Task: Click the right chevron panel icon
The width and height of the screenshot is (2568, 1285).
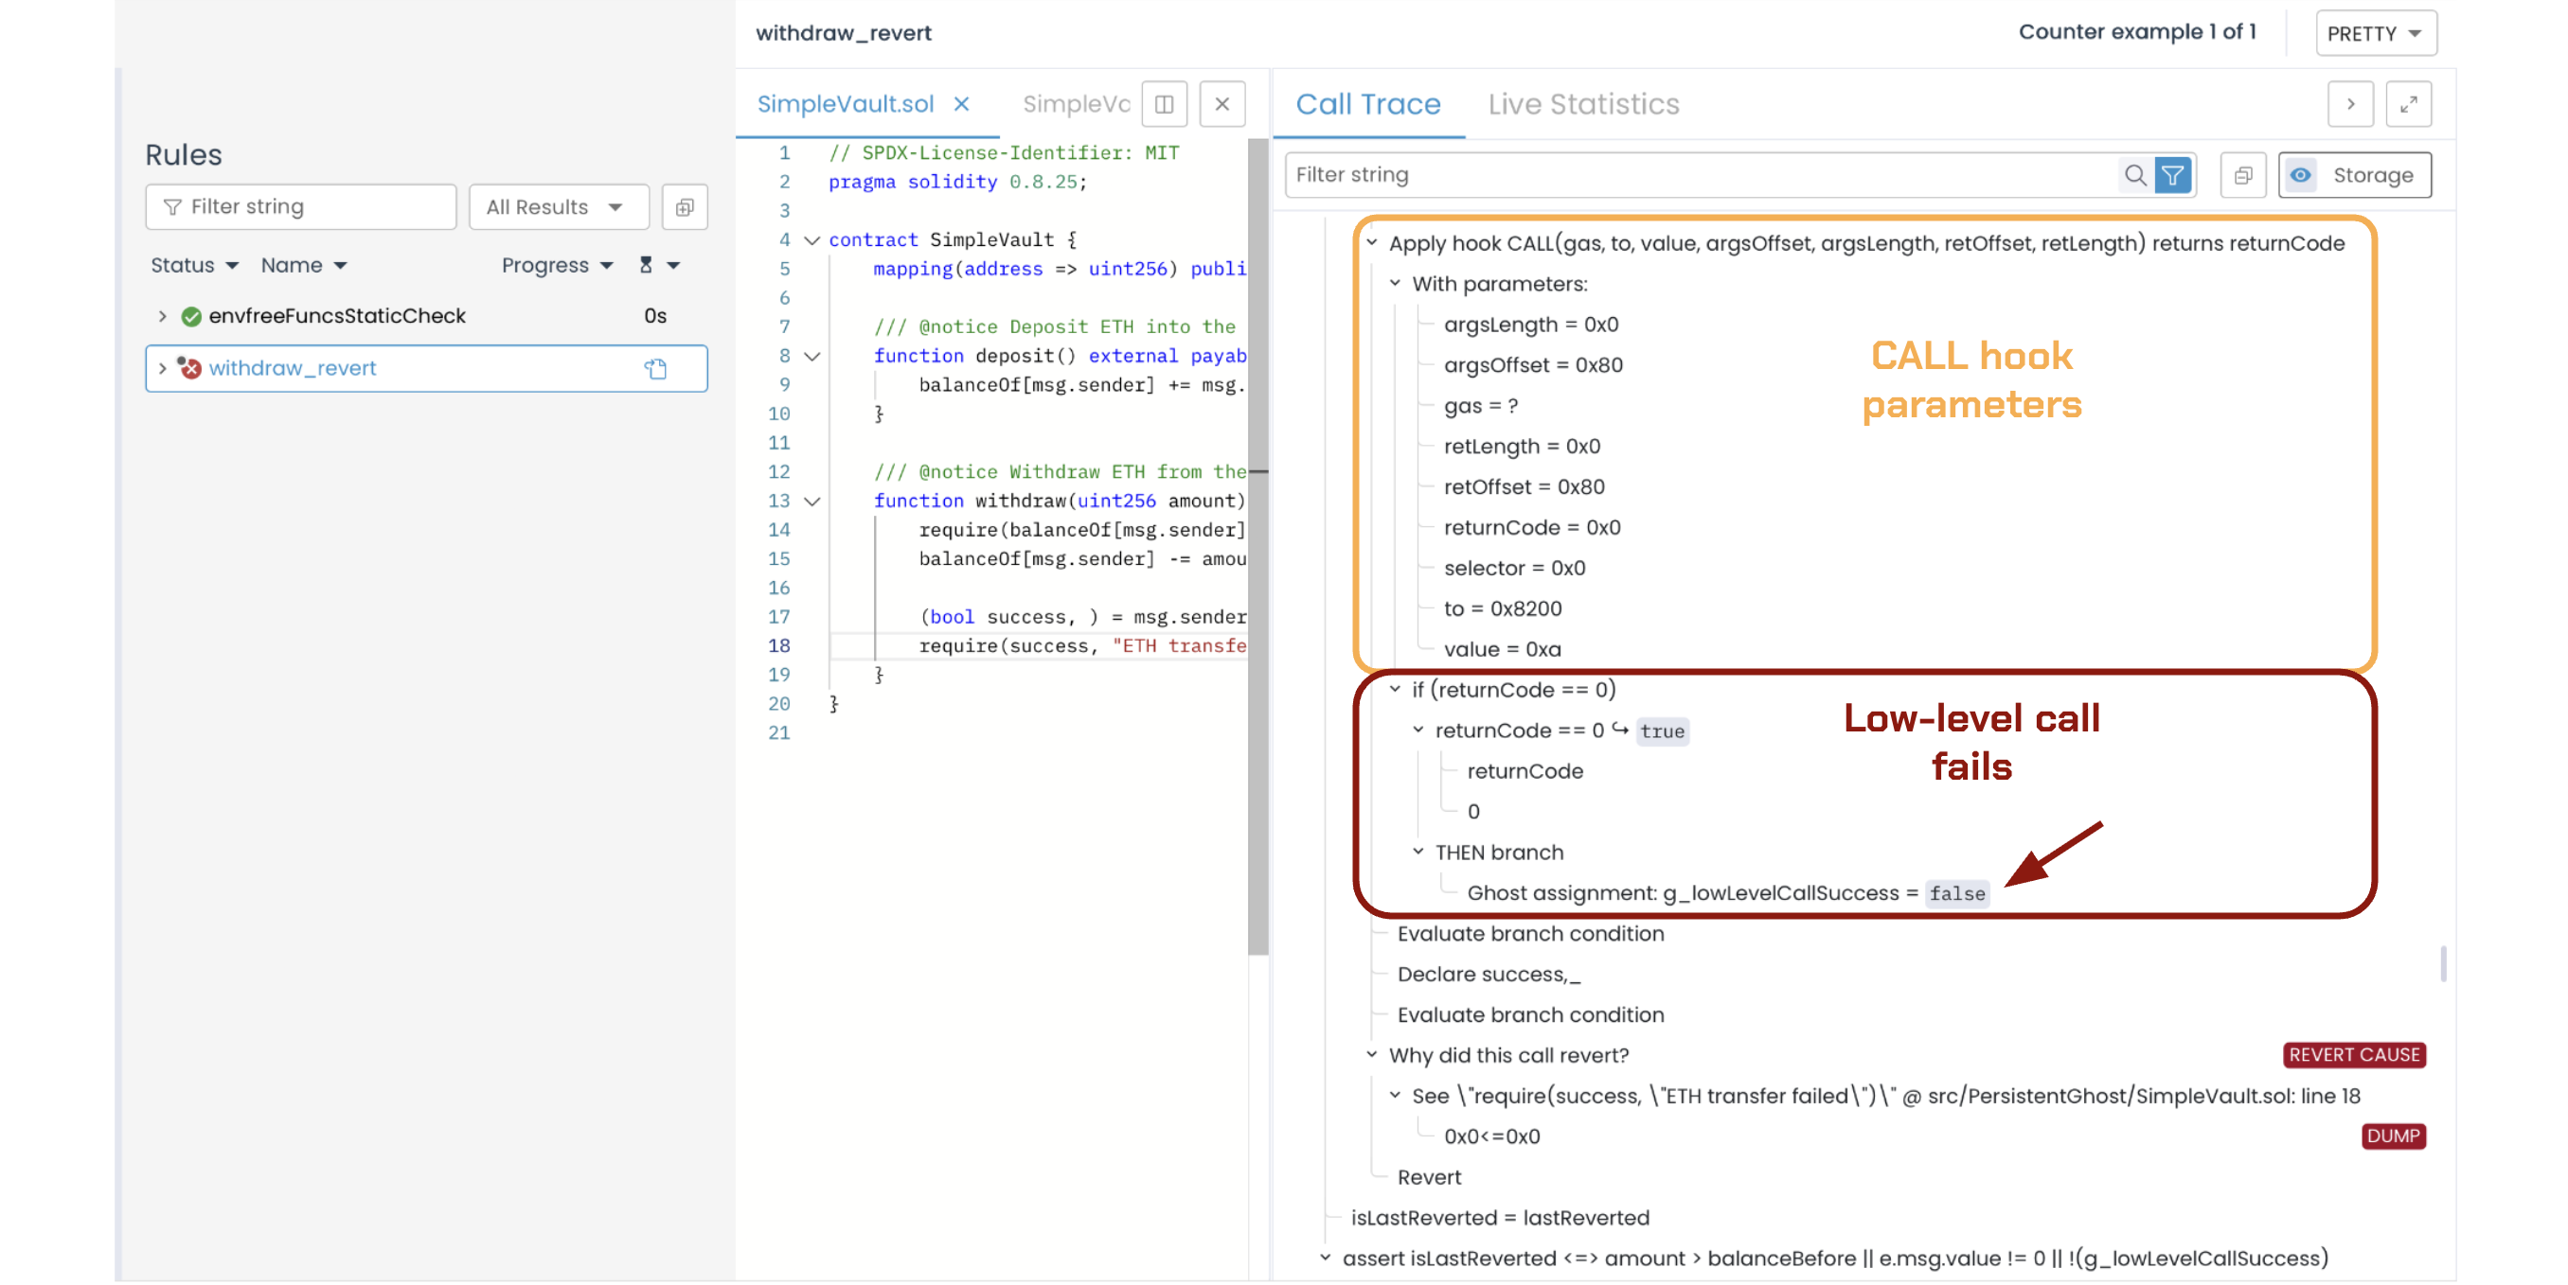Action: [x=2349, y=103]
